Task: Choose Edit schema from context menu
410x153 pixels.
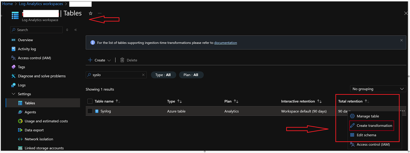Action: pyautogui.click(x=366, y=135)
